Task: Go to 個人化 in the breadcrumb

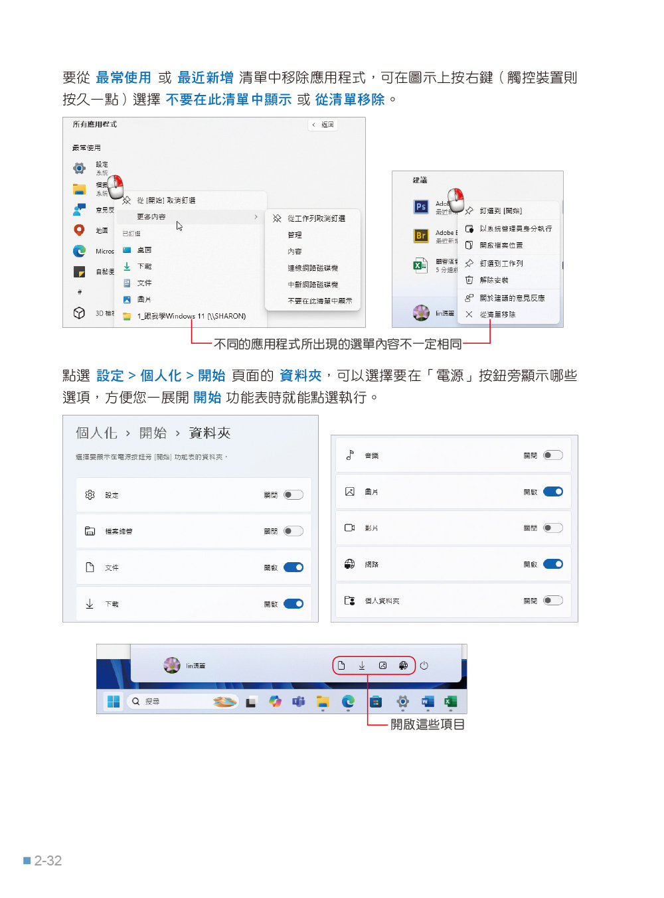Action: (x=96, y=433)
